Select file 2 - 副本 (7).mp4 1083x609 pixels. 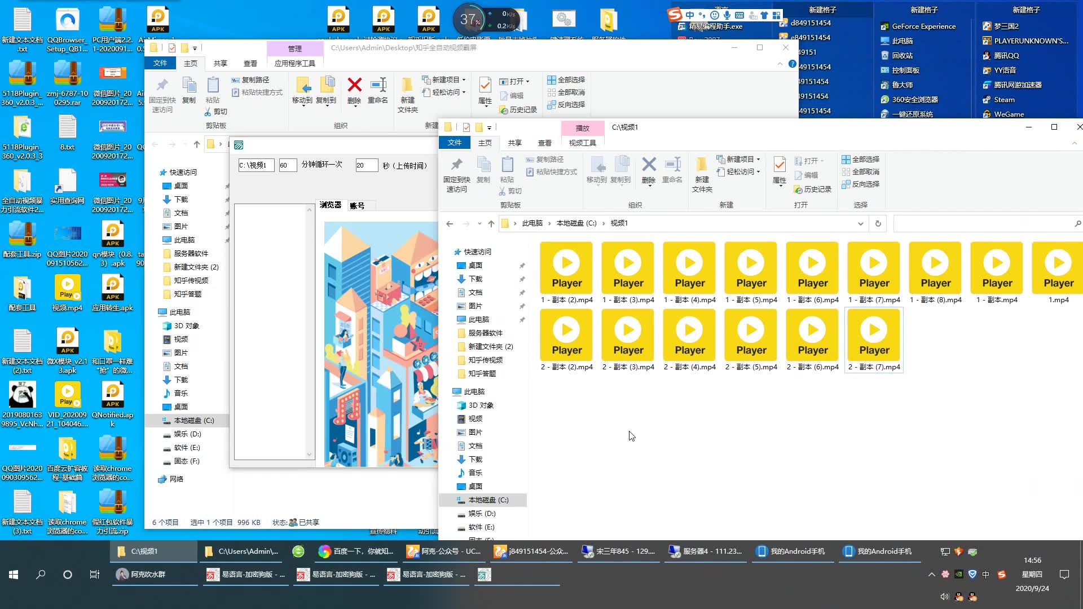point(874,341)
